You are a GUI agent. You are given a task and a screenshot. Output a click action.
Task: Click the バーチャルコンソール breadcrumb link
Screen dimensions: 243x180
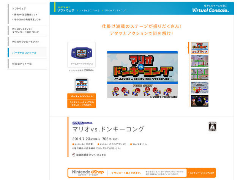(x=89, y=11)
